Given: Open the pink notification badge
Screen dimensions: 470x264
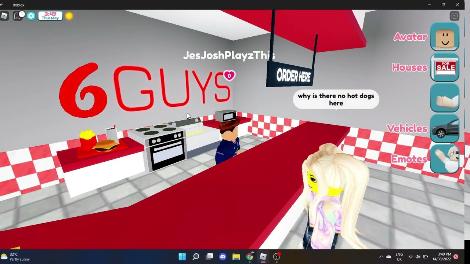Looking at the screenshot, I should pyautogui.click(x=456, y=257).
